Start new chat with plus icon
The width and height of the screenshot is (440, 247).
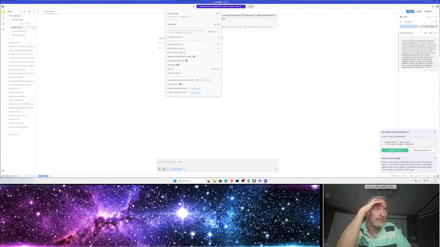coord(34,11)
